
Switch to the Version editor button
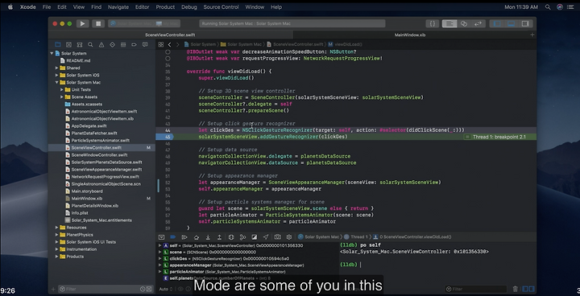(x=478, y=23)
